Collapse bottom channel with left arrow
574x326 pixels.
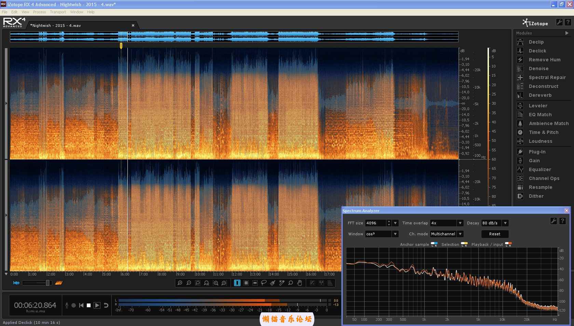(x=6, y=215)
